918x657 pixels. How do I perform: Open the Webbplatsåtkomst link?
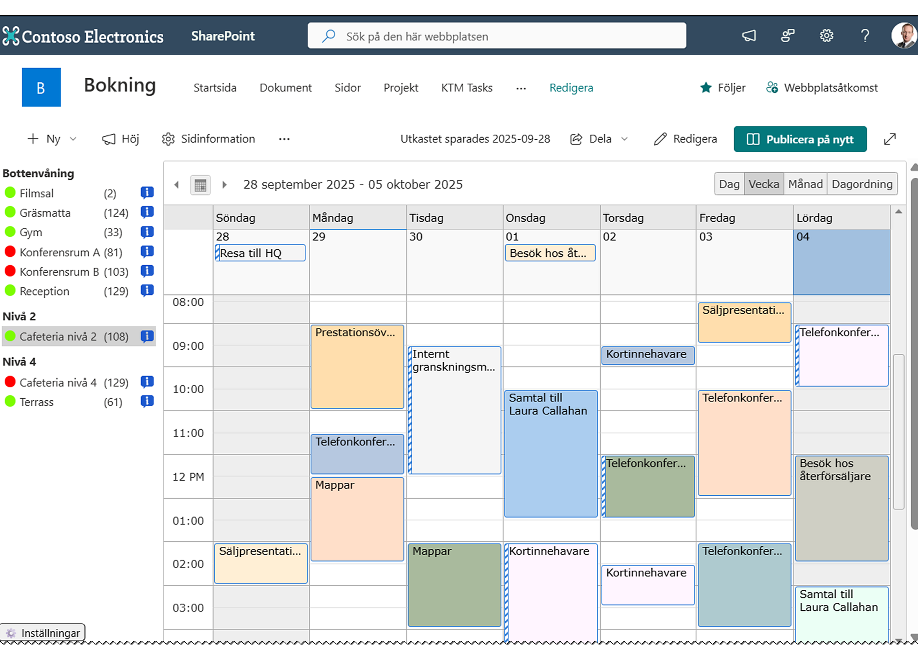click(830, 88)
